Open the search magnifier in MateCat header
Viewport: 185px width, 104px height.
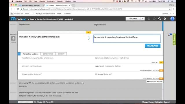tap(159, 18)
